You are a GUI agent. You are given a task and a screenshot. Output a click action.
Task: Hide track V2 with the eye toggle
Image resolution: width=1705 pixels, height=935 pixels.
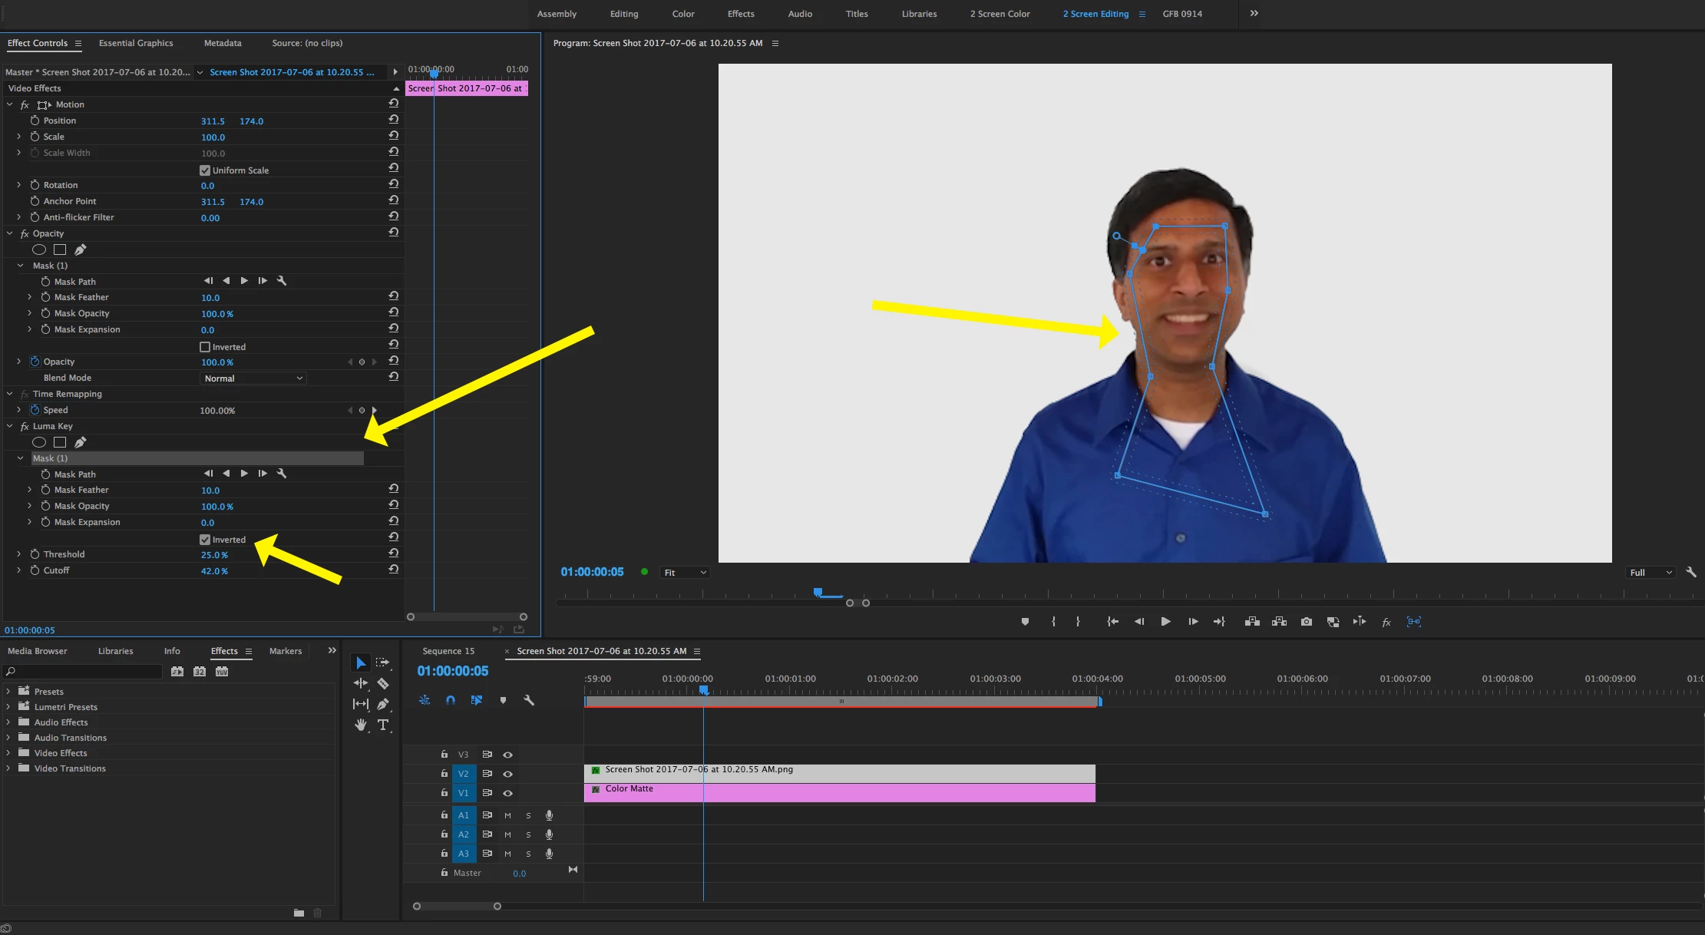click(507, 774)
